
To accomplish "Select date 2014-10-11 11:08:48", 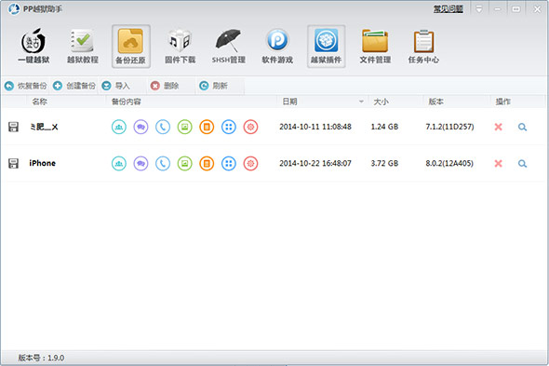I will point(315,127).
